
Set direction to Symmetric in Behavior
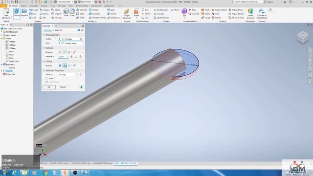tap(69, 52)
